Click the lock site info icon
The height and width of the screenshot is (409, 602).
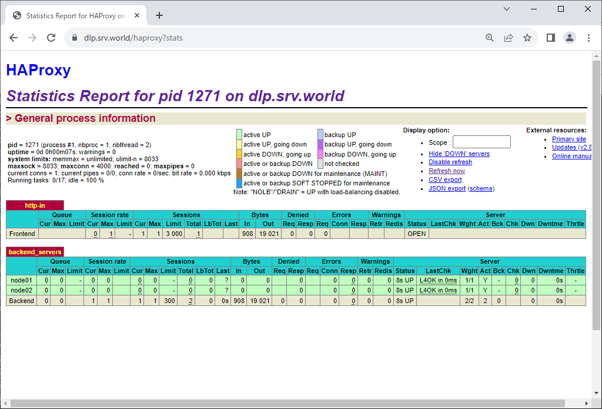coord(75,38)
